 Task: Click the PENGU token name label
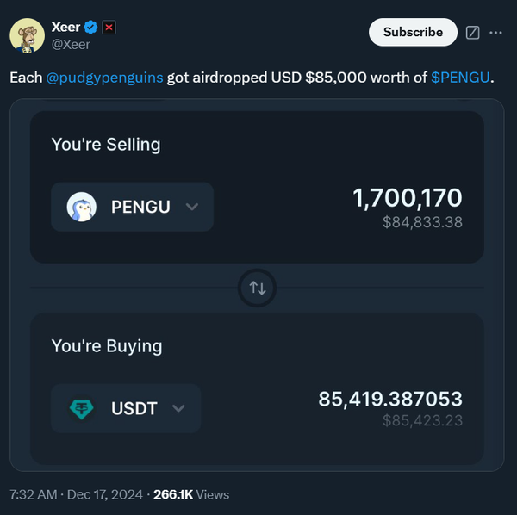tap(140, 207)
